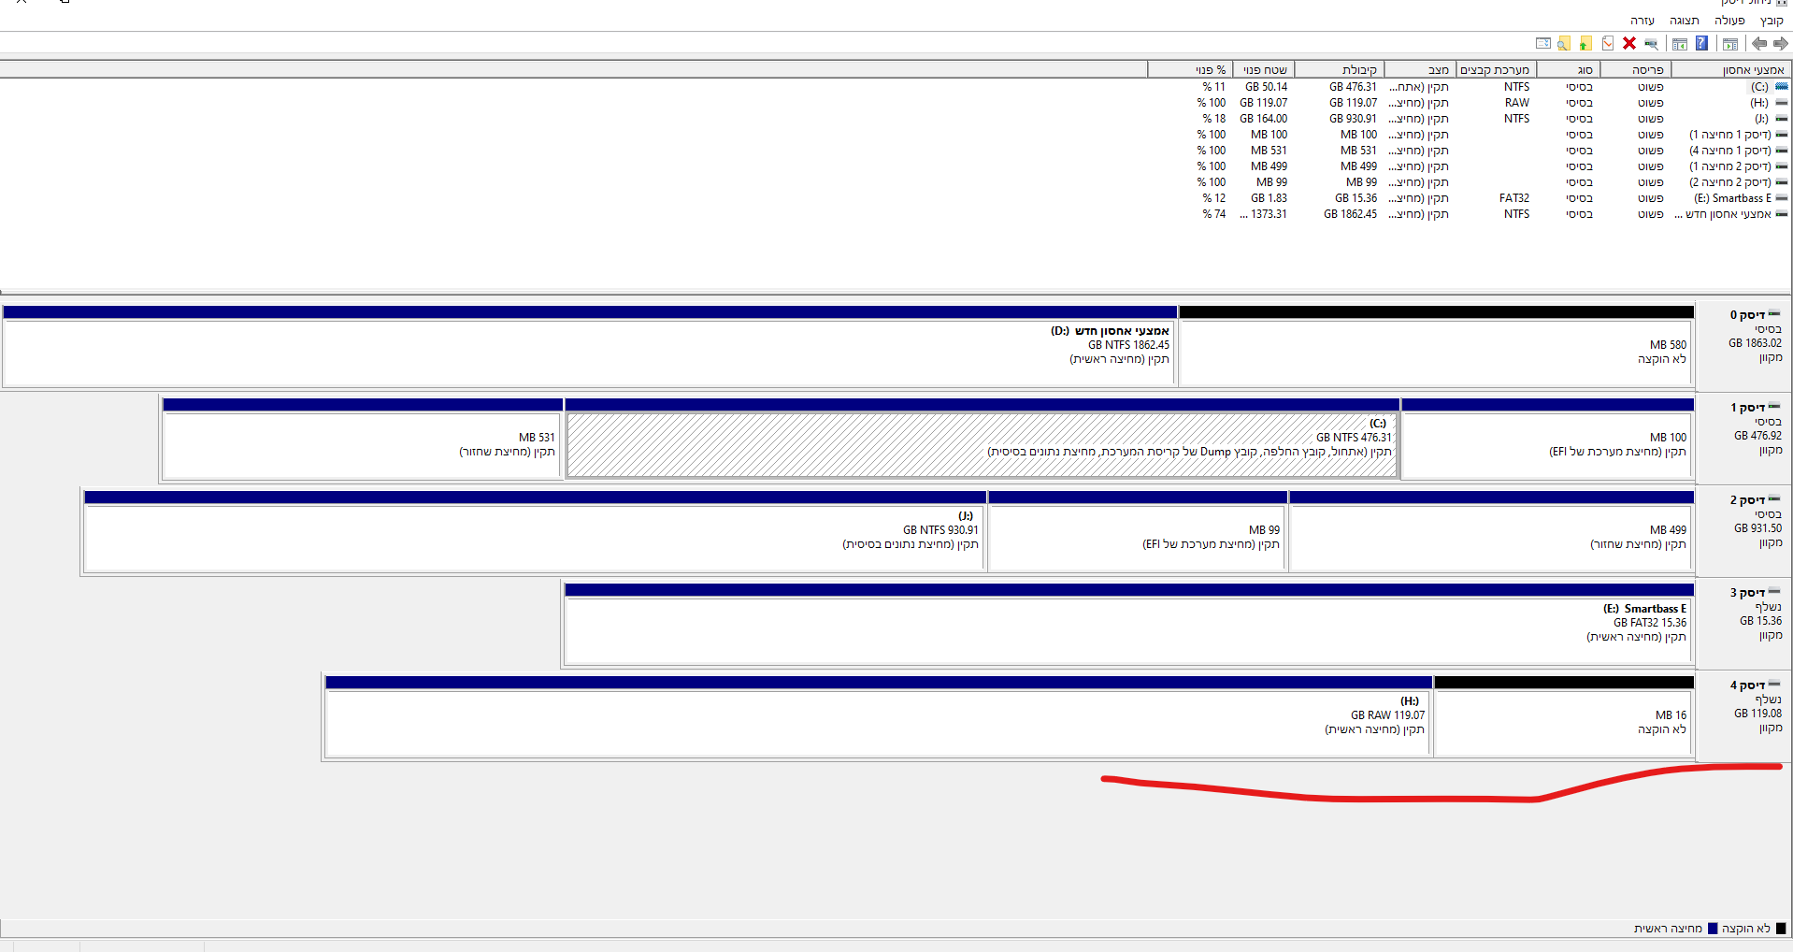This screenshot has height=952, width=1793.
Task: Sort by סוג column header
Action: click(x=1569, y=70)
